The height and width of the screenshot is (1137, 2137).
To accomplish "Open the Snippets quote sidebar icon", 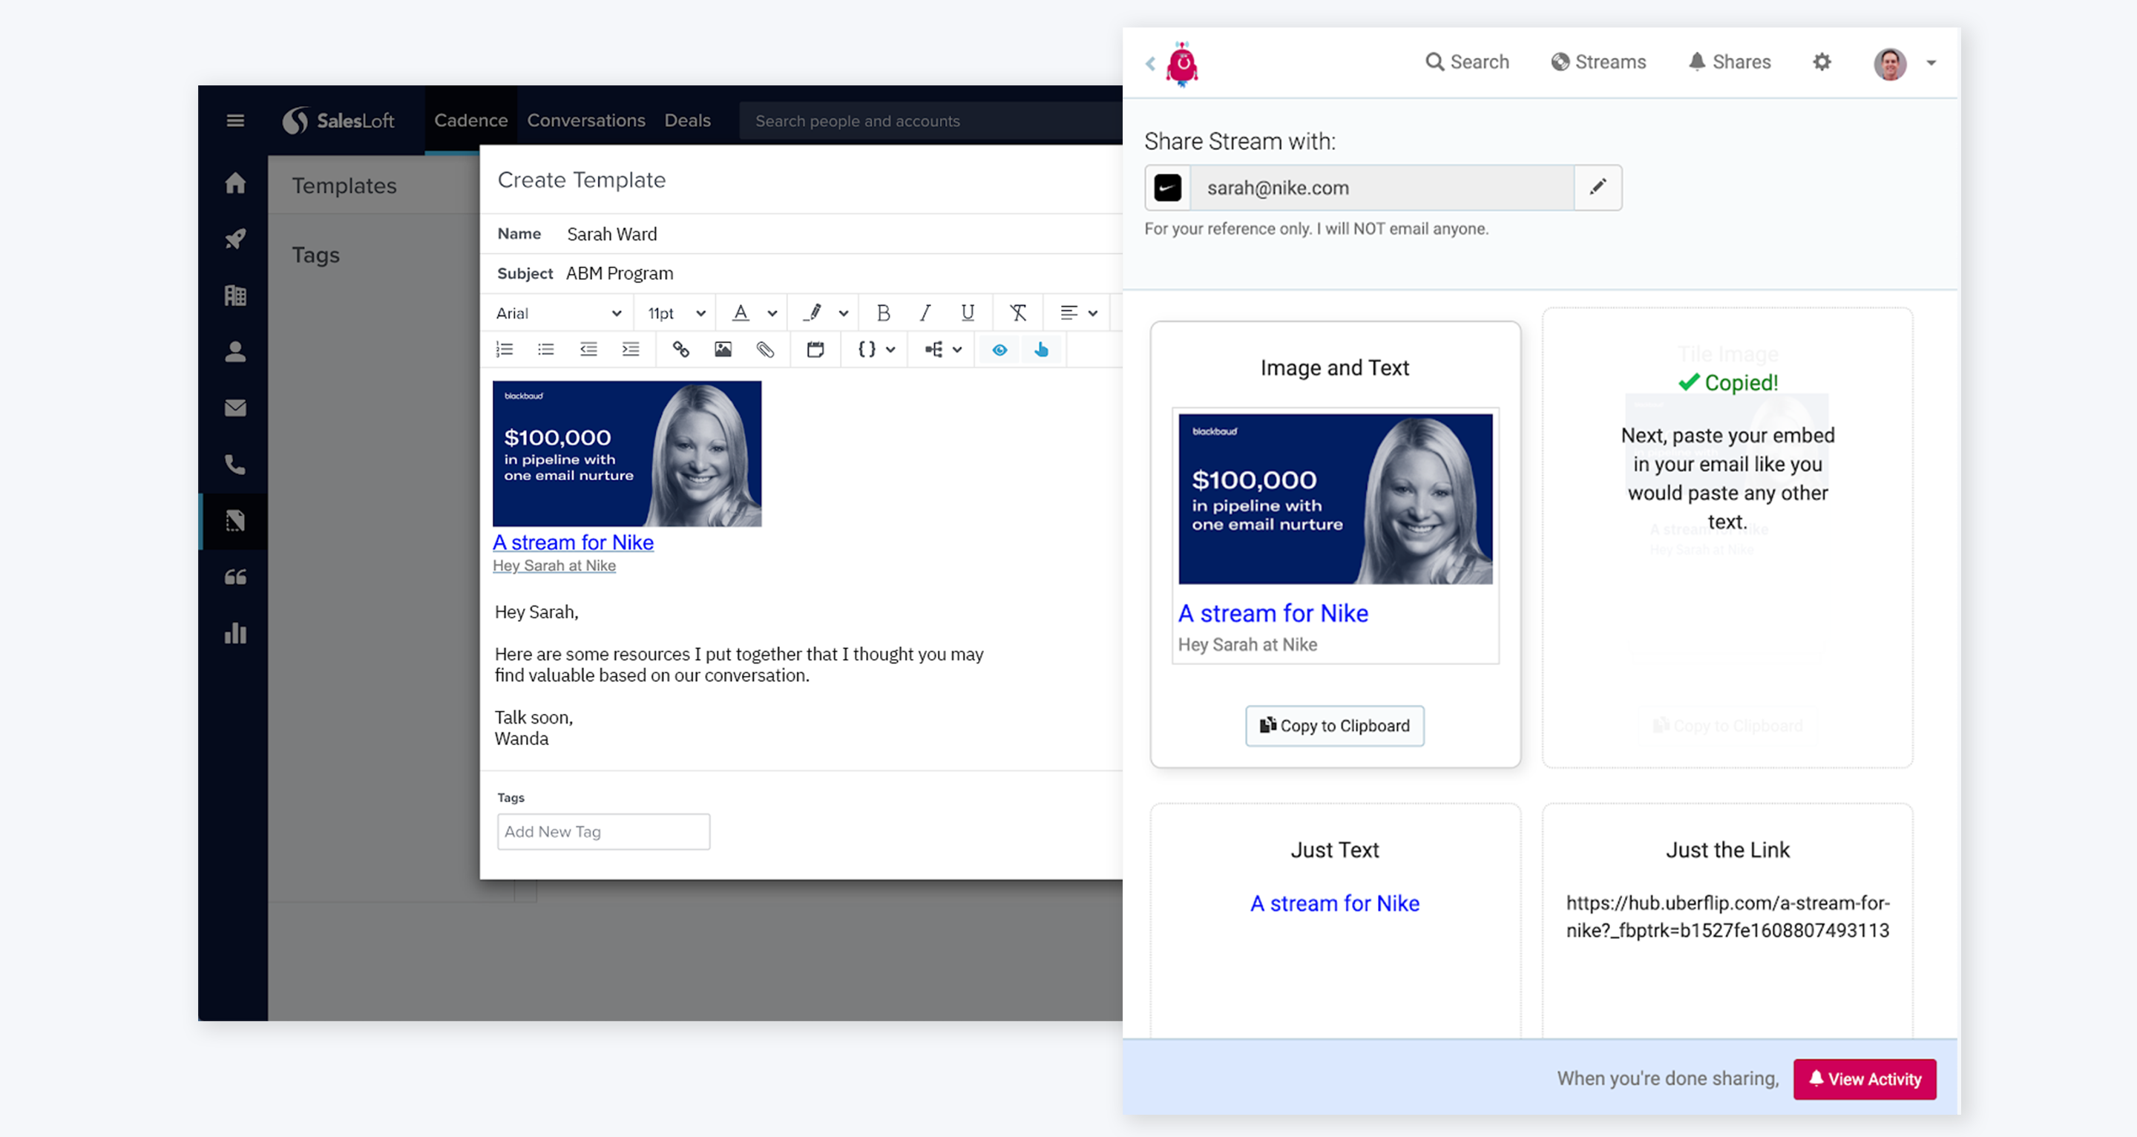I will coord(236,577).
